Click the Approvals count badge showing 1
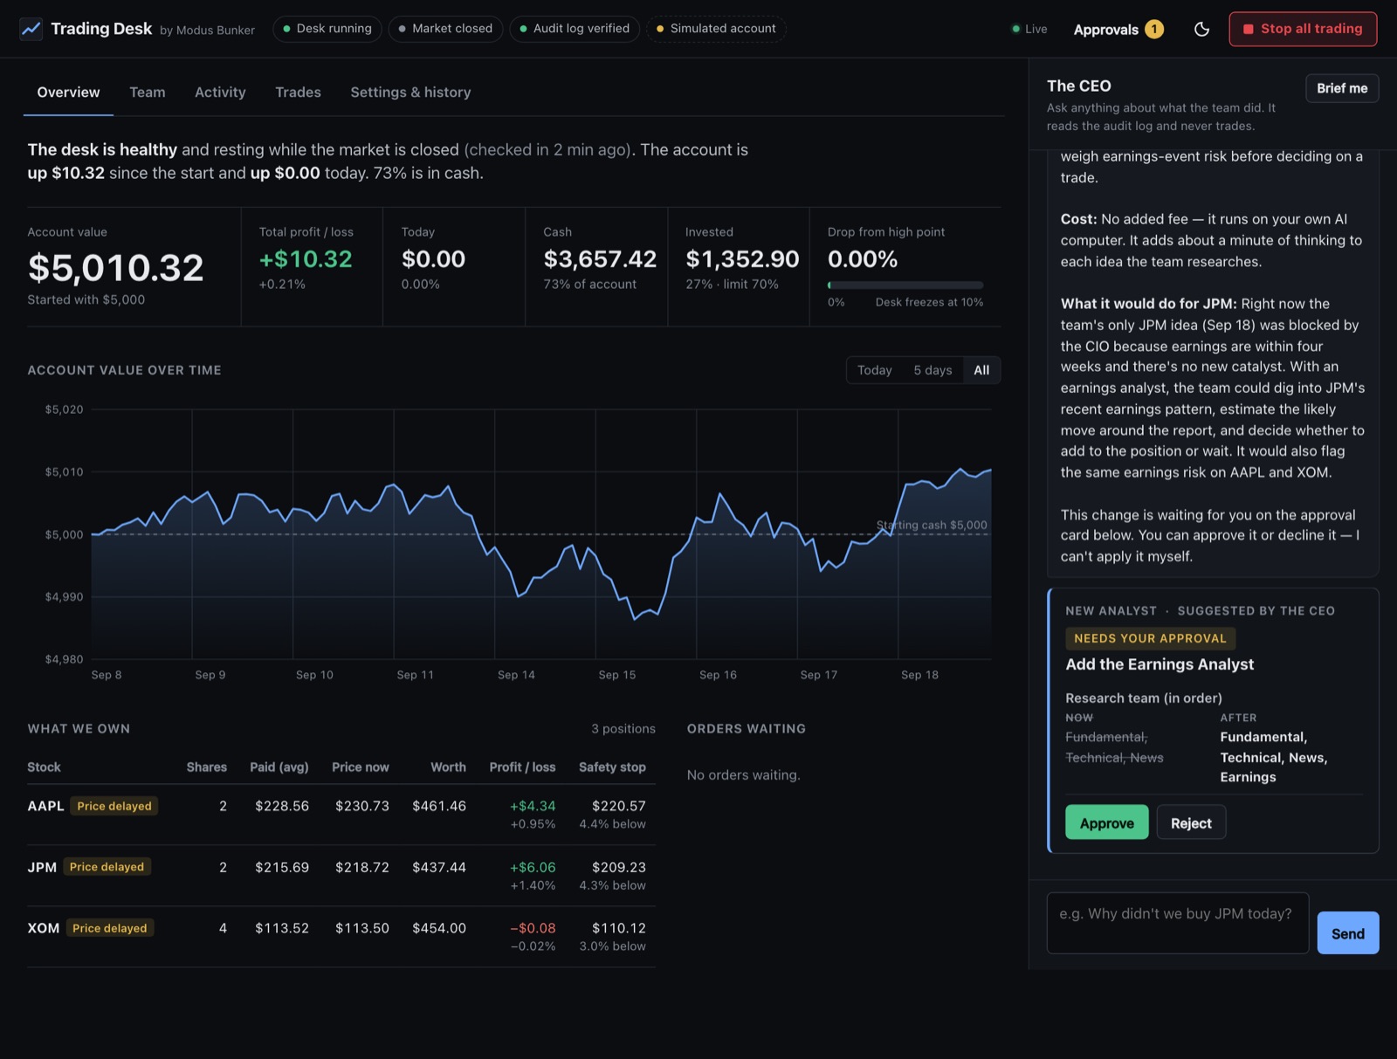 click(1153, 29)
